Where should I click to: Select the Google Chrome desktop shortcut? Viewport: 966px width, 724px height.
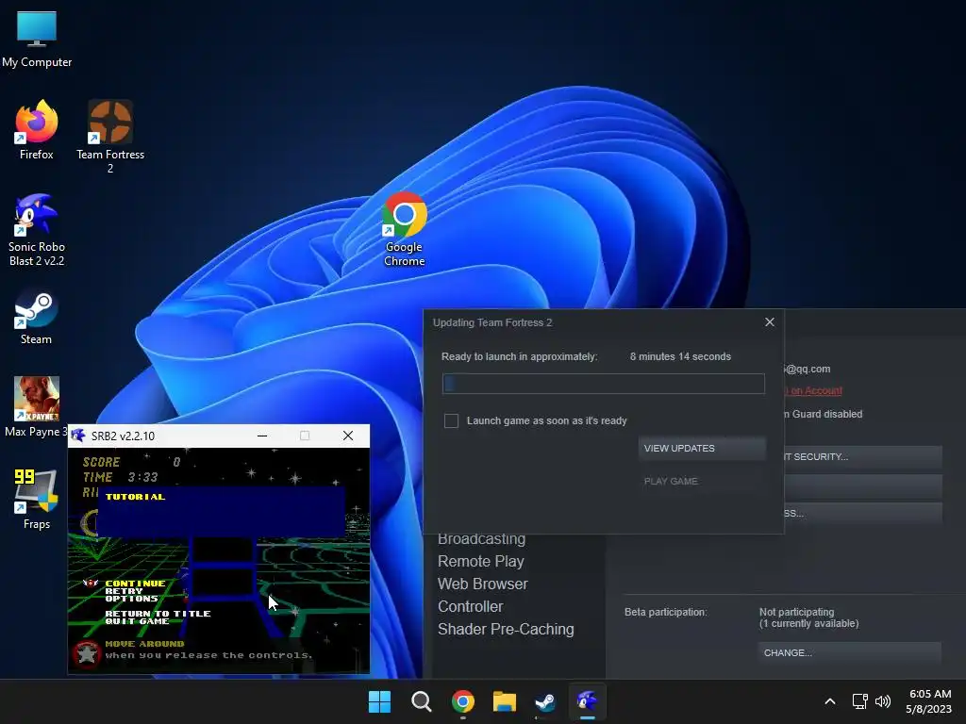[404, 229]
